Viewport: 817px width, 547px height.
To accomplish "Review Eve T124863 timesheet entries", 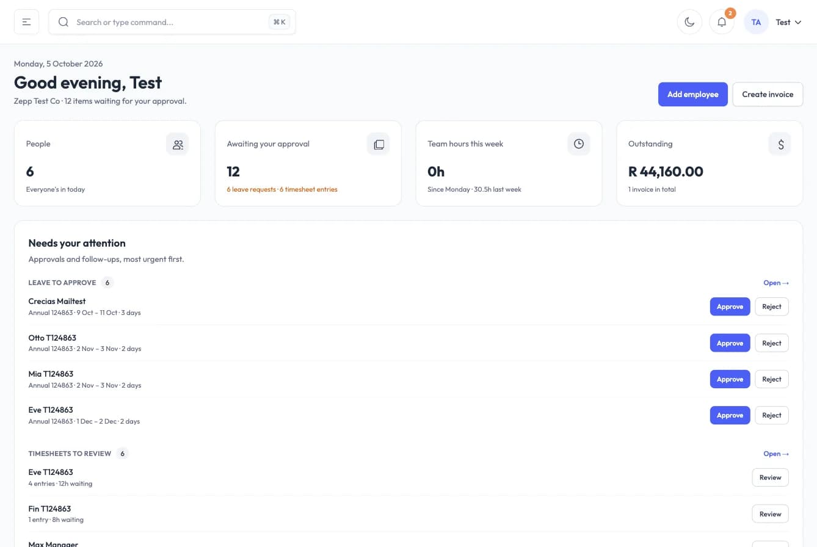I will click(770, 477).
